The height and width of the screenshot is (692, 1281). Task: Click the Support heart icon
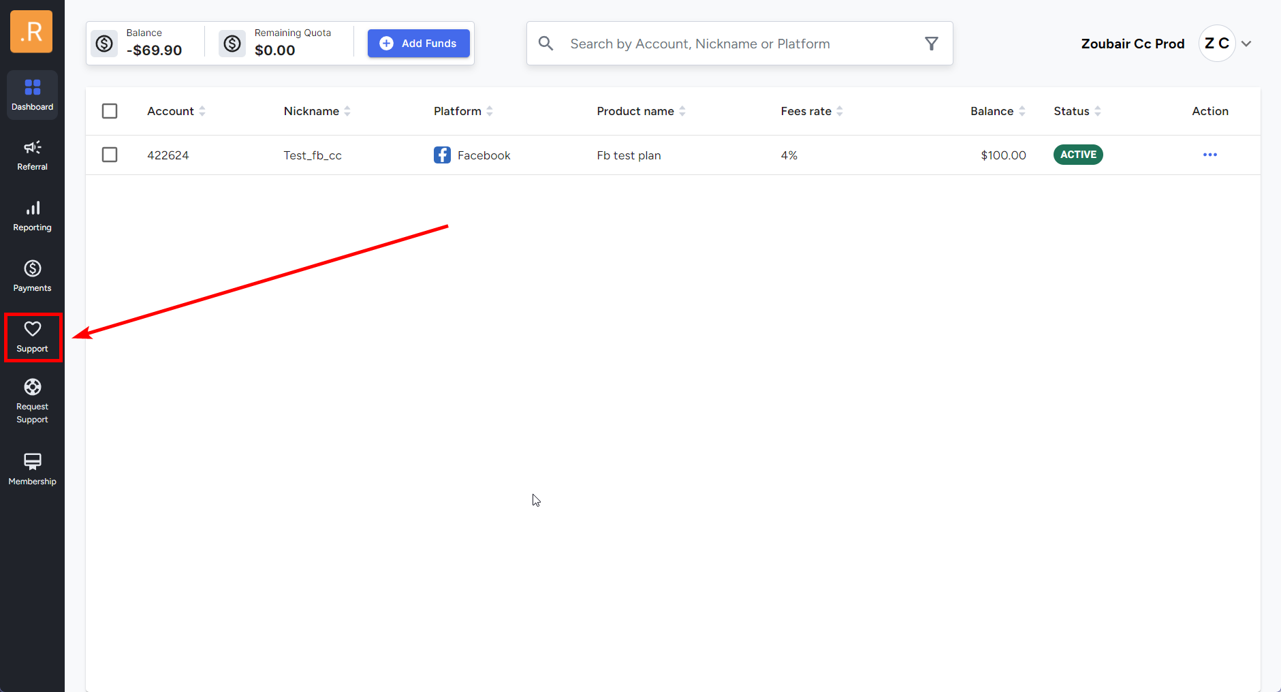(x=32, y=330)
